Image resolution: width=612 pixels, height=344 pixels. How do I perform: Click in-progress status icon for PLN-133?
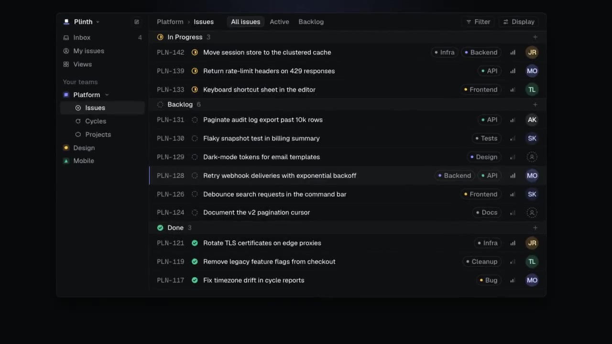coord(195,90)
